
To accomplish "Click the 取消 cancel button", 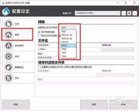I will pyautogui.click(x=123, y=104).
